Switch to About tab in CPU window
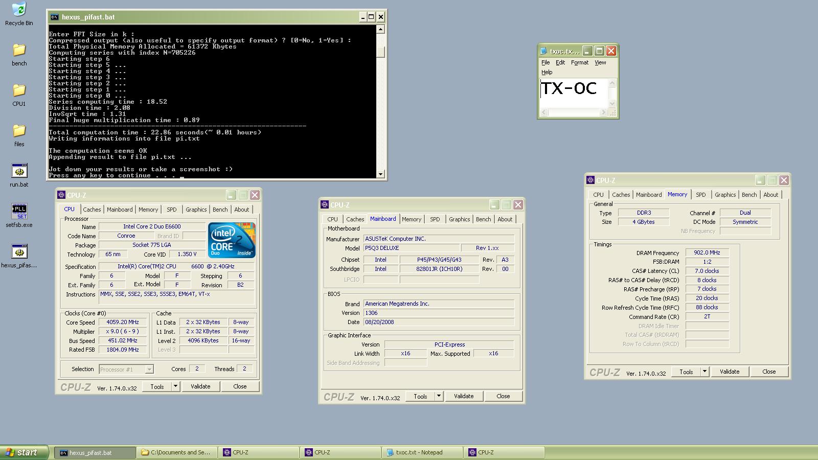Screen dimensions: 818x460 pos(242,210)
